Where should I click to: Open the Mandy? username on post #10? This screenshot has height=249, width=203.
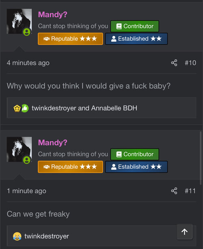point(53,15)
